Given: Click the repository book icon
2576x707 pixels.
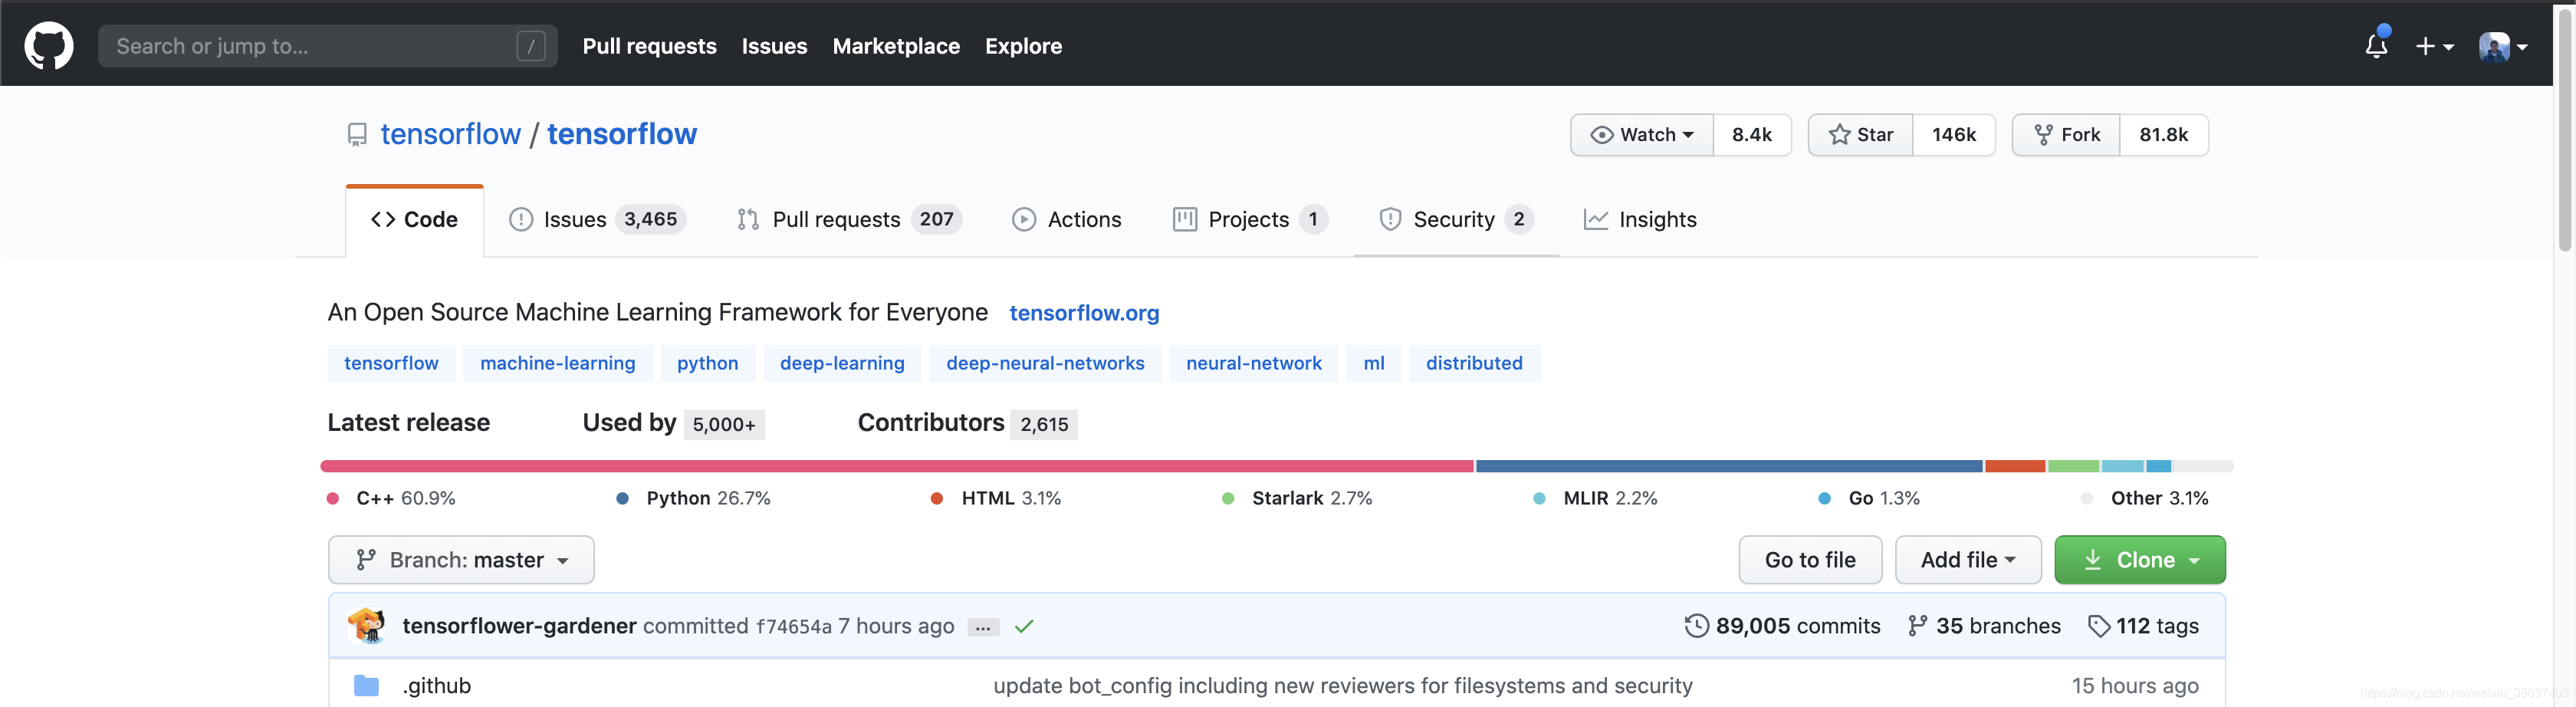Looking at the screenshot, I should click(357, 135).
